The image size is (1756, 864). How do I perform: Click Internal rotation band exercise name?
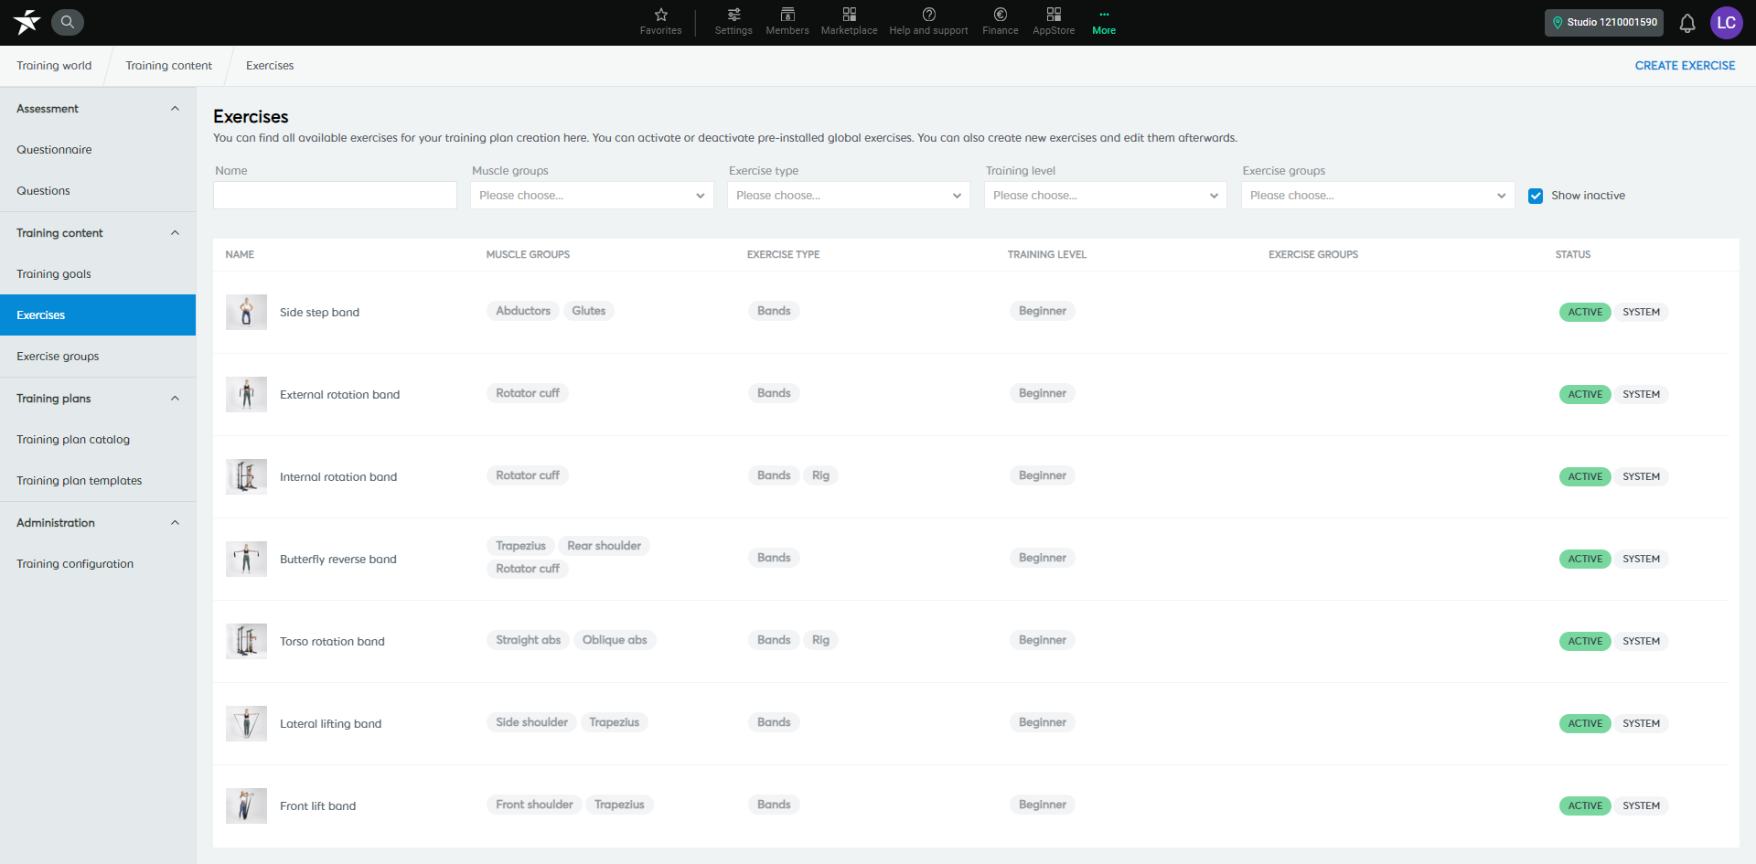pyautogui.click(x=338, y=477)
